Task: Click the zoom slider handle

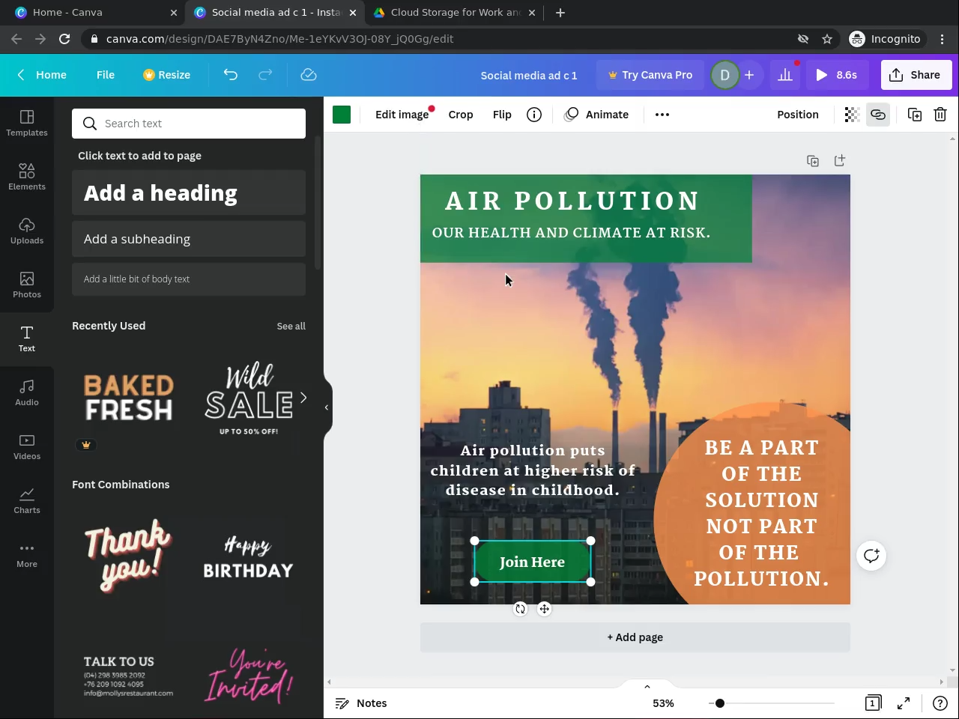Action: pyautogui.click(x=719, y=703)
